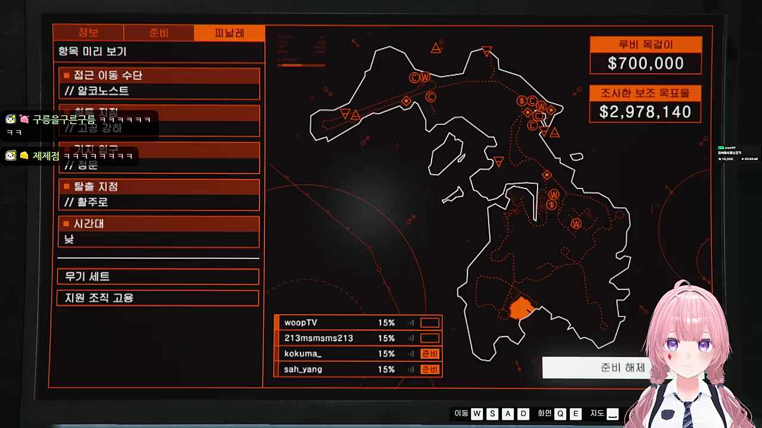Open the 지원 조직 고용 option

(x=158, y=298)
